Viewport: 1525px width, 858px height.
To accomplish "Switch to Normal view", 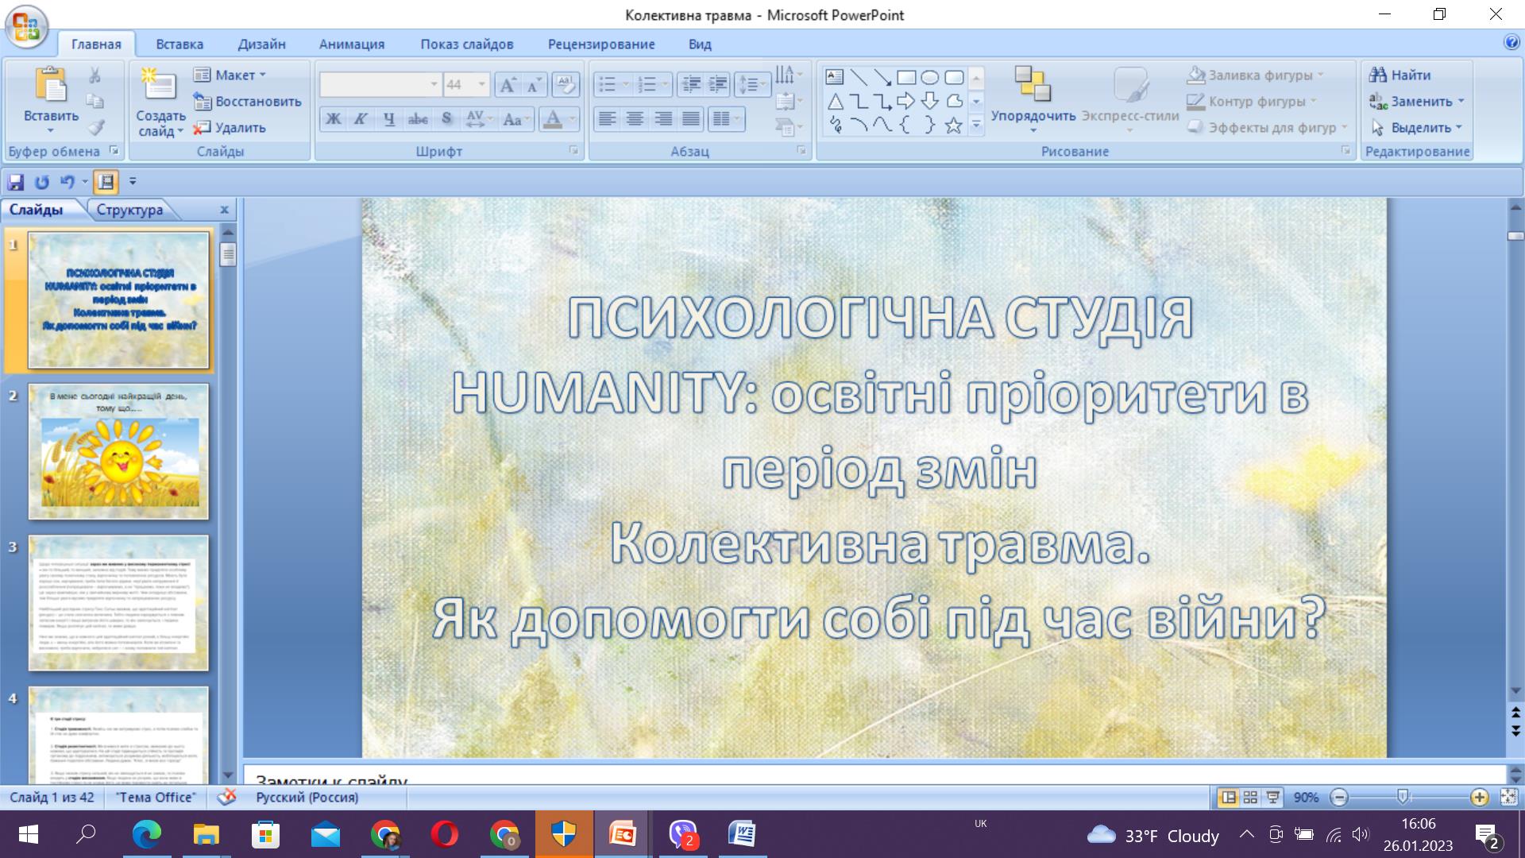I will [x=1228, y=797].
